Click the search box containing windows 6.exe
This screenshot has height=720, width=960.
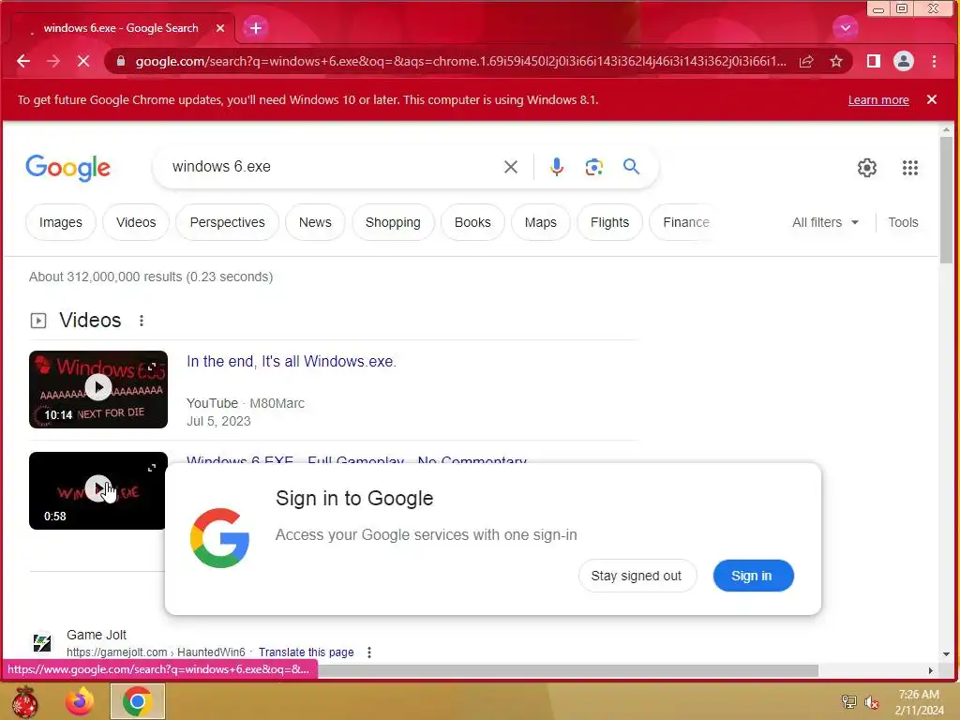pos(331,167)
